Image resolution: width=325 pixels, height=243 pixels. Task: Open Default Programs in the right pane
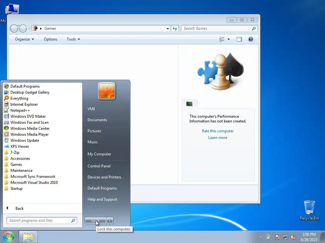coord(102,188)
